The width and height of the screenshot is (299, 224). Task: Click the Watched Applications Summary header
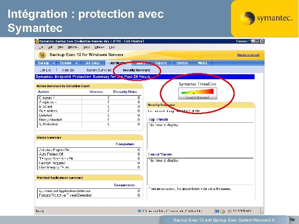coord(89,178)
